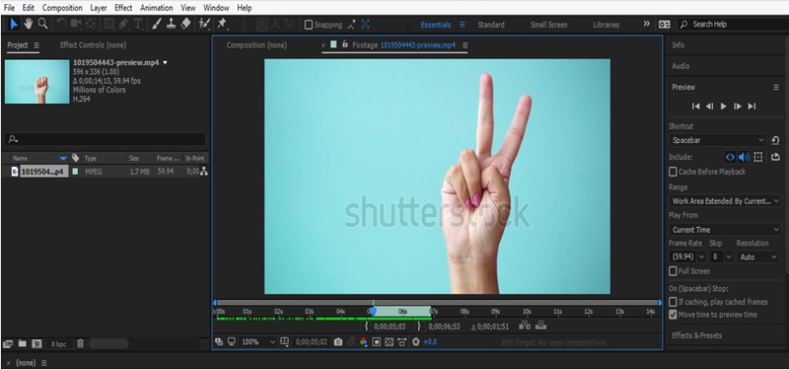Open the Play From Current Time dropdown

725,230
